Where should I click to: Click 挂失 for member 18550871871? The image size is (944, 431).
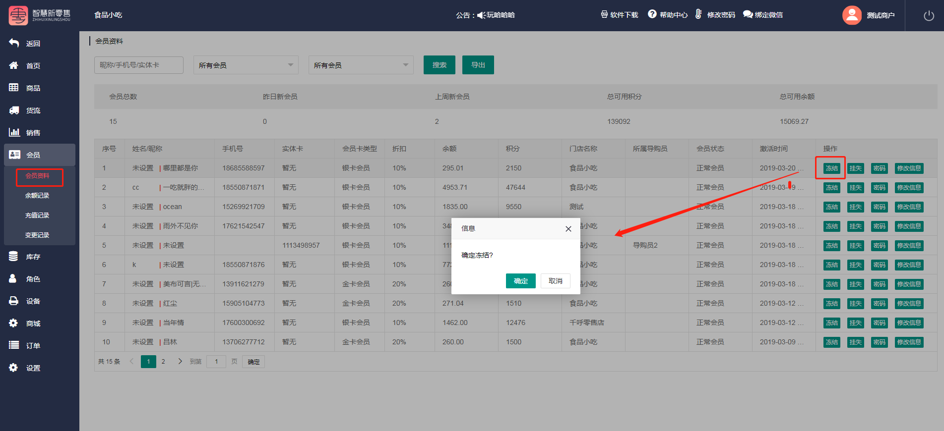click(x=856, y=188)
